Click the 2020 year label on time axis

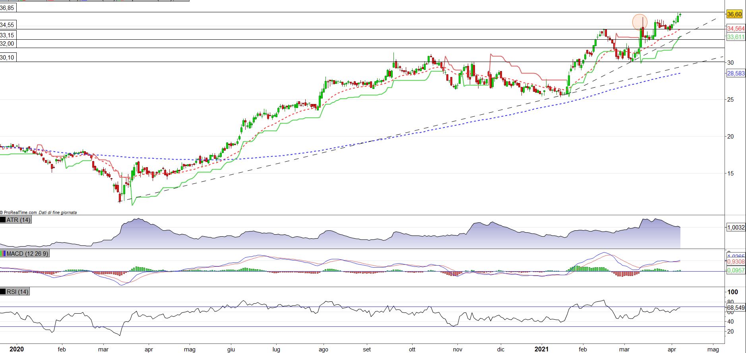[x=16, y=349]
